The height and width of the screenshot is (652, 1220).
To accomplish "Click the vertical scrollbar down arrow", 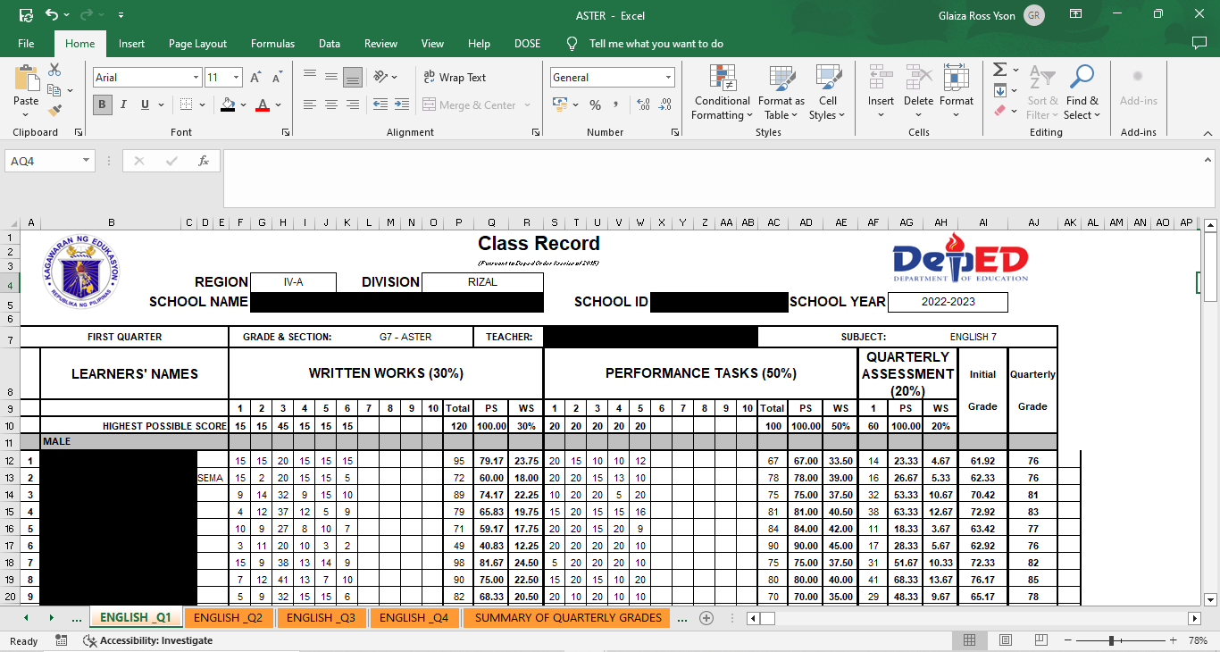I will pos(1211,599).
